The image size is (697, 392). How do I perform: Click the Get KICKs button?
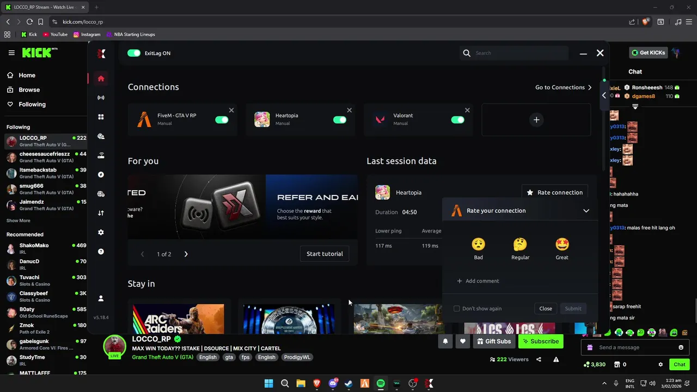pyautogui.click(x=649, y=53)
